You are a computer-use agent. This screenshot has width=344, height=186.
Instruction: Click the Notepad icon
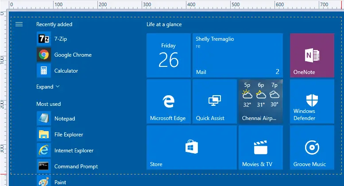pos(44,118)
